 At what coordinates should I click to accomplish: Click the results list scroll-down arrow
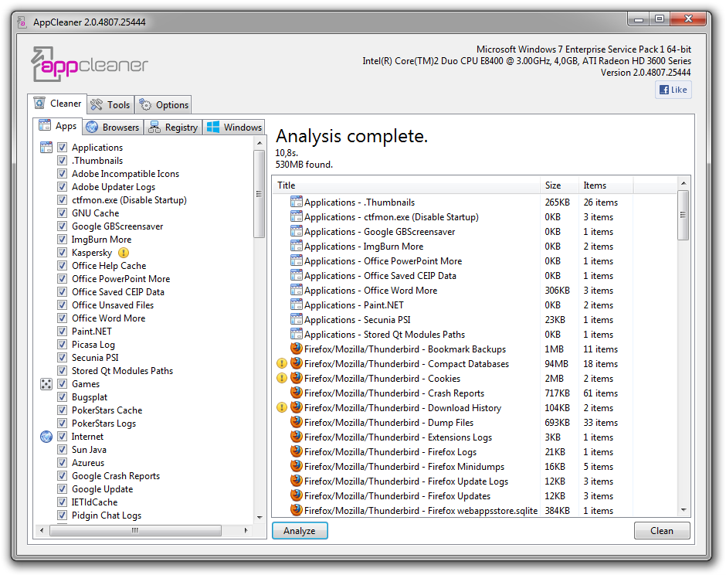pyautogui.click(x=684, y=509)
